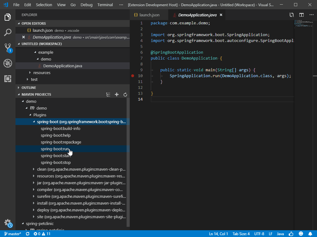Screen dimensions: 317x237
Task: Switch Maven Projects to flat/hierarchical view
Action: tap(108, 94)
